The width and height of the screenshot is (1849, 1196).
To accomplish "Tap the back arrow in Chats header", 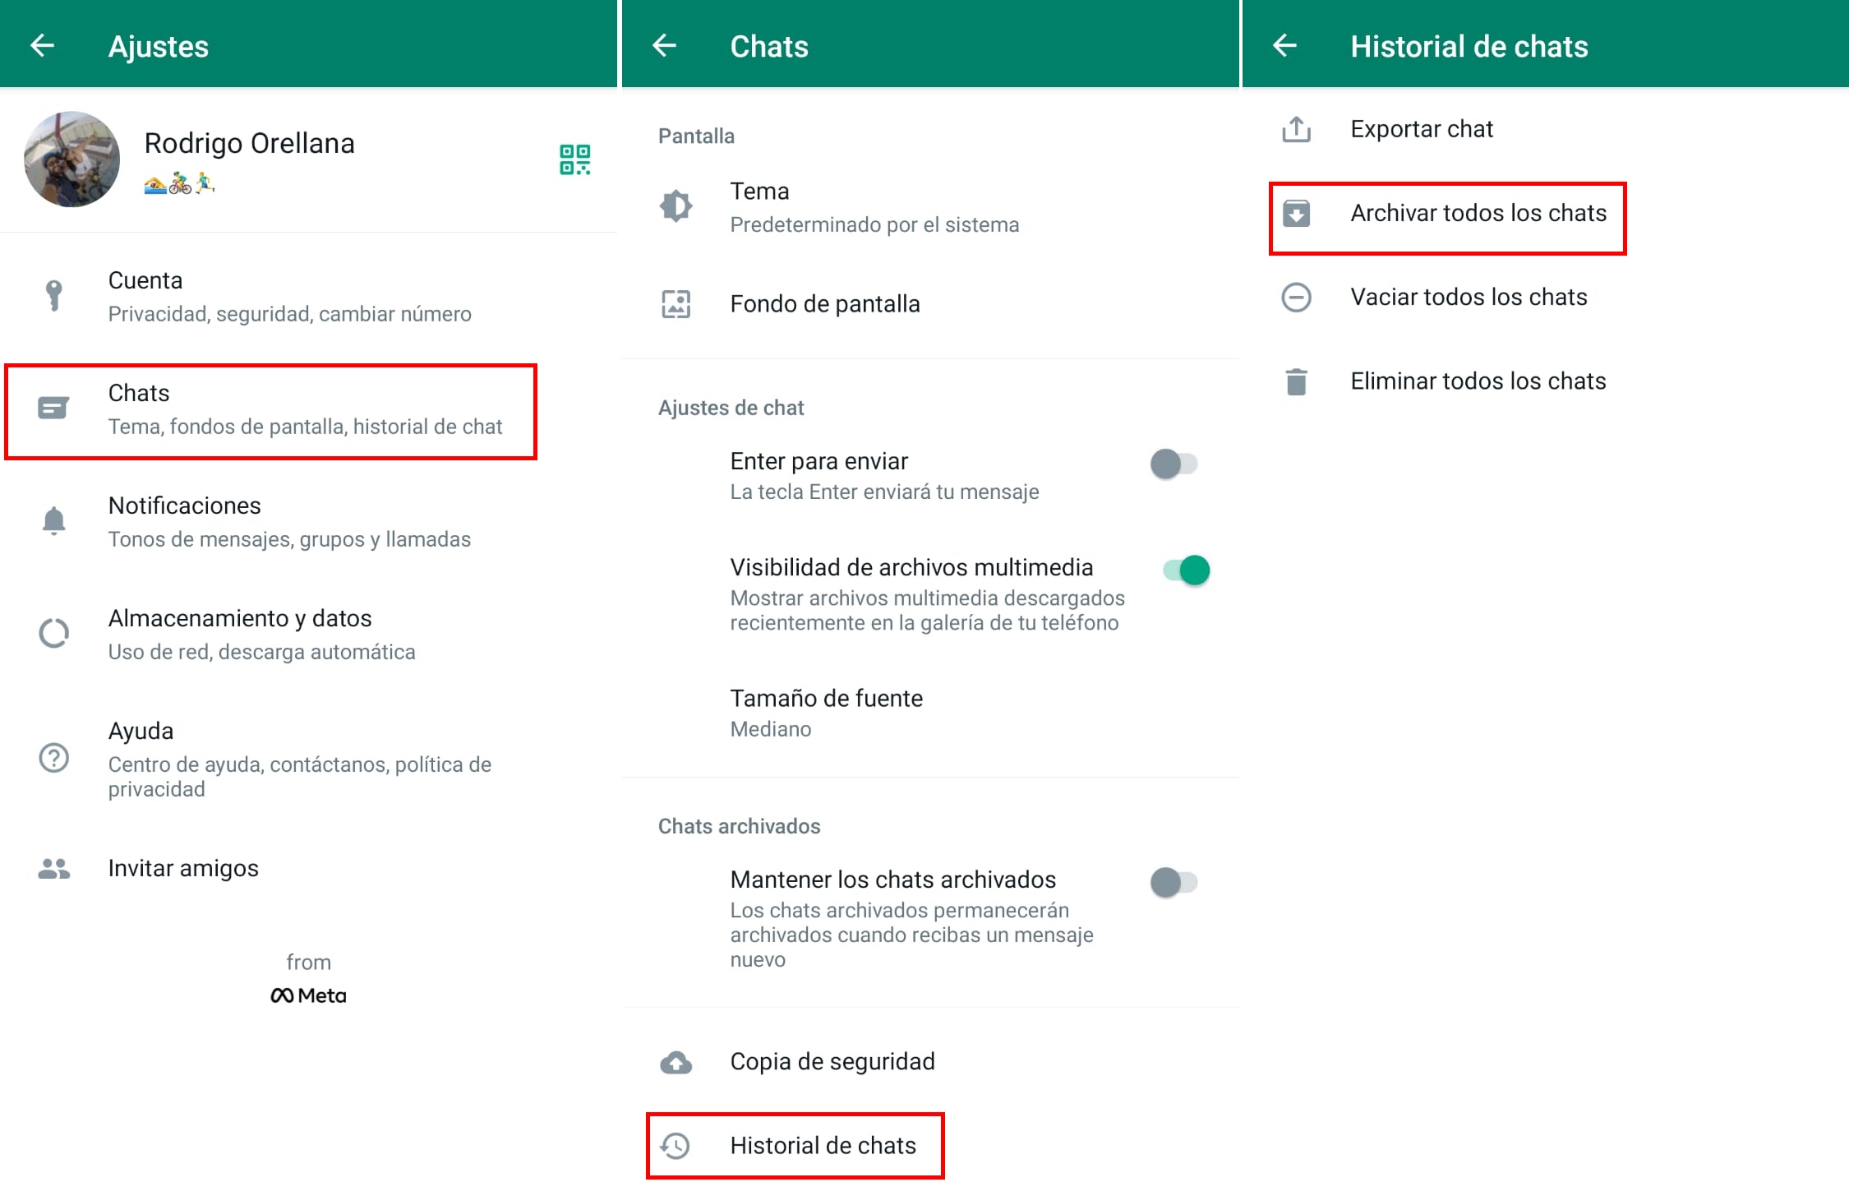I will point(664,45).
